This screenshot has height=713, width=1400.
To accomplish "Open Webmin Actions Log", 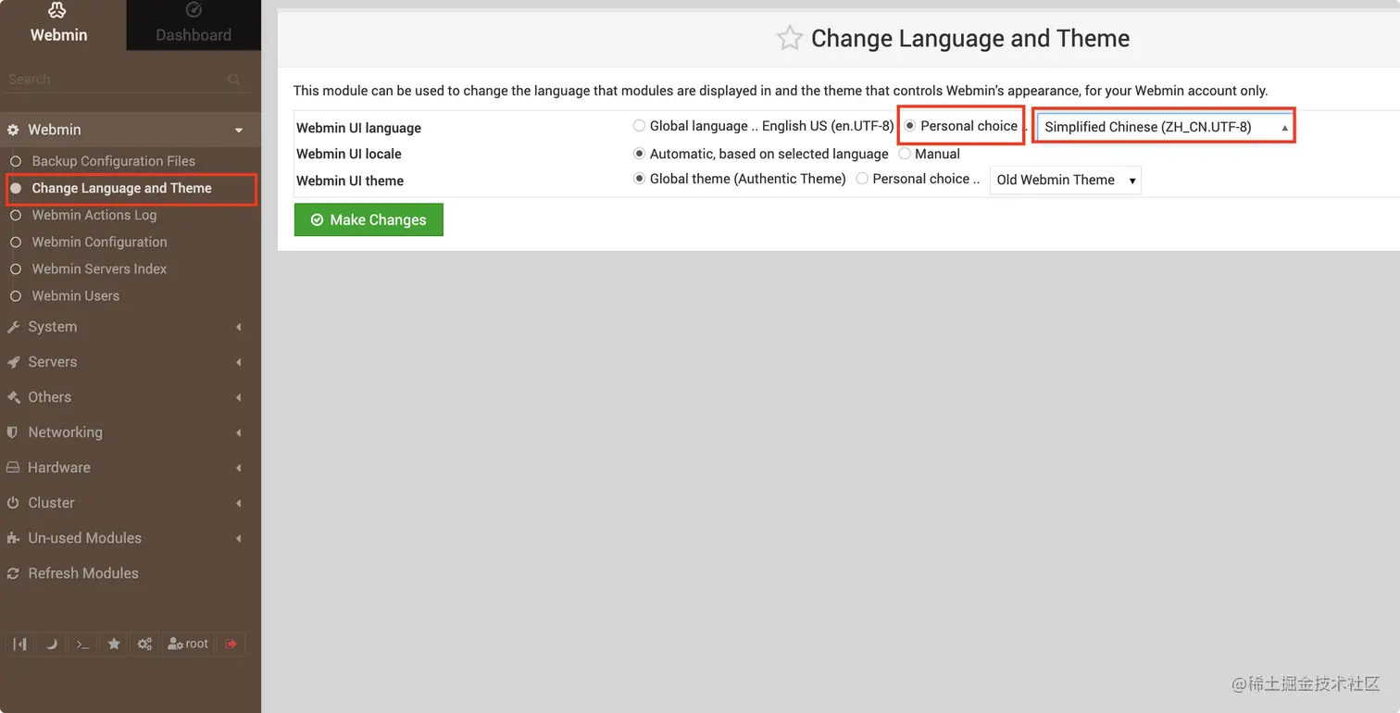I will (x=94, y=215).
